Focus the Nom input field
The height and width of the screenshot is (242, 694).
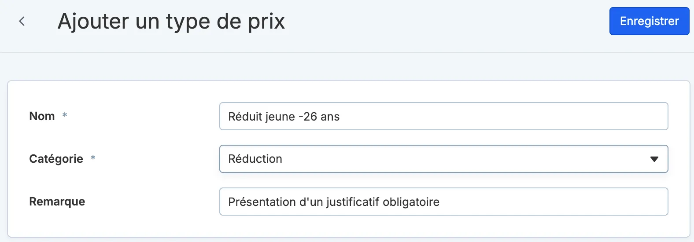coord(443,116)
